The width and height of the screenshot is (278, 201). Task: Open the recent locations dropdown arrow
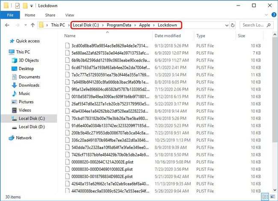26,25
